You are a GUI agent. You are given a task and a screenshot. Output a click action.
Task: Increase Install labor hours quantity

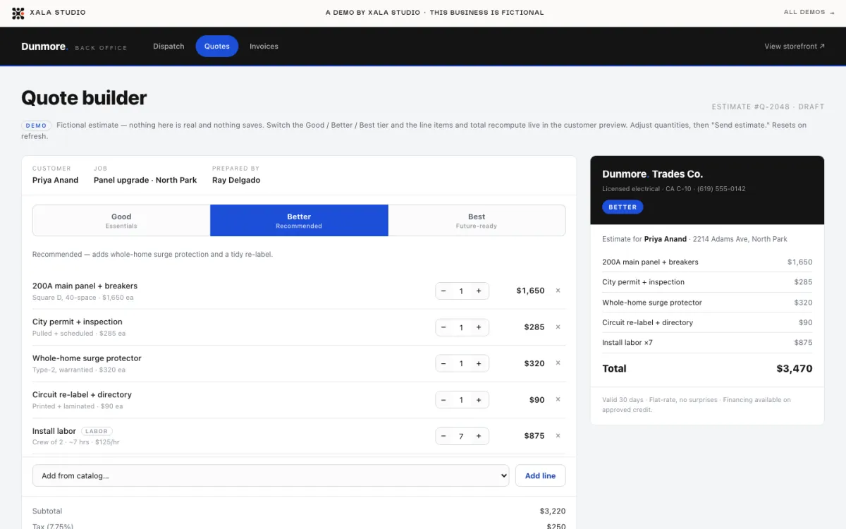pos(479,436)
